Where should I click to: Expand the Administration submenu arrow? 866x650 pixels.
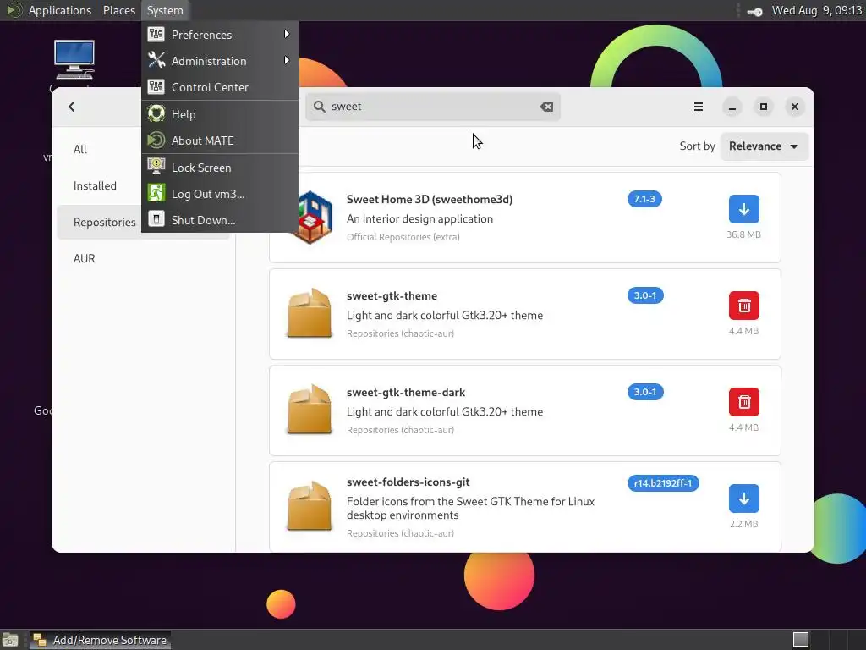coord(287,60)
